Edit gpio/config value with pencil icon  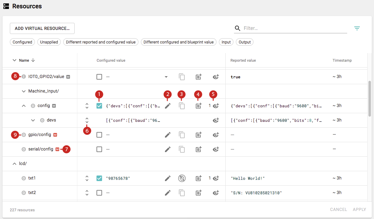coord(167,135)
